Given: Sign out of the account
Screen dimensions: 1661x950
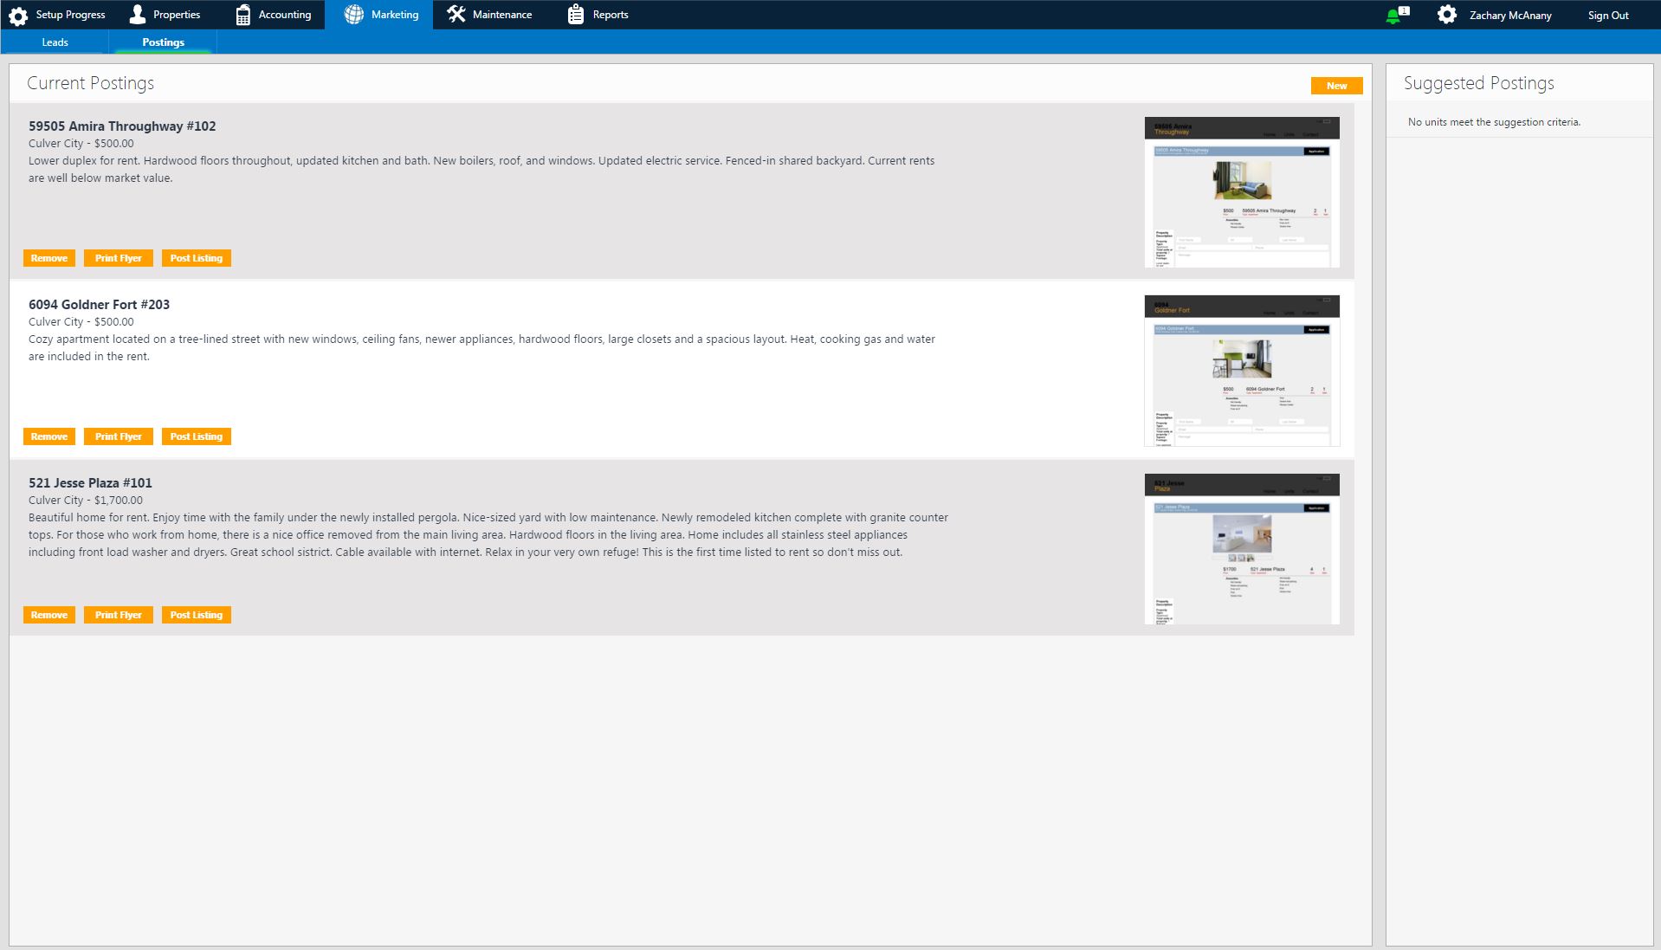Looking at the screenshot, I should [1607, 16].
